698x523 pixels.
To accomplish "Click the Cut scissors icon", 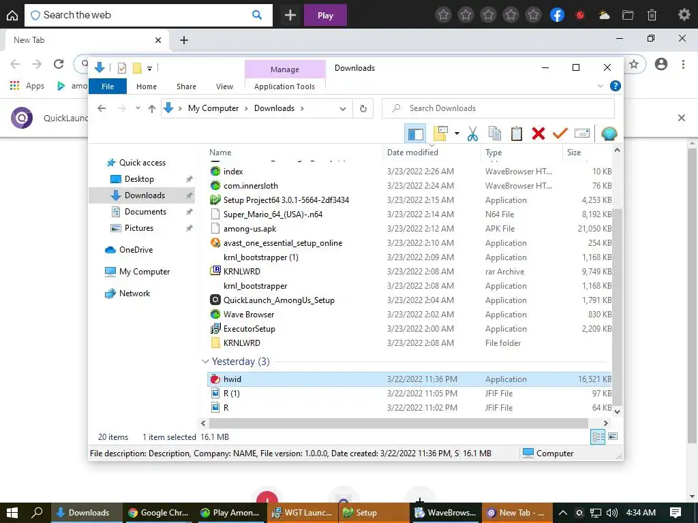I will pyautogui.click(x=472, y=133).
